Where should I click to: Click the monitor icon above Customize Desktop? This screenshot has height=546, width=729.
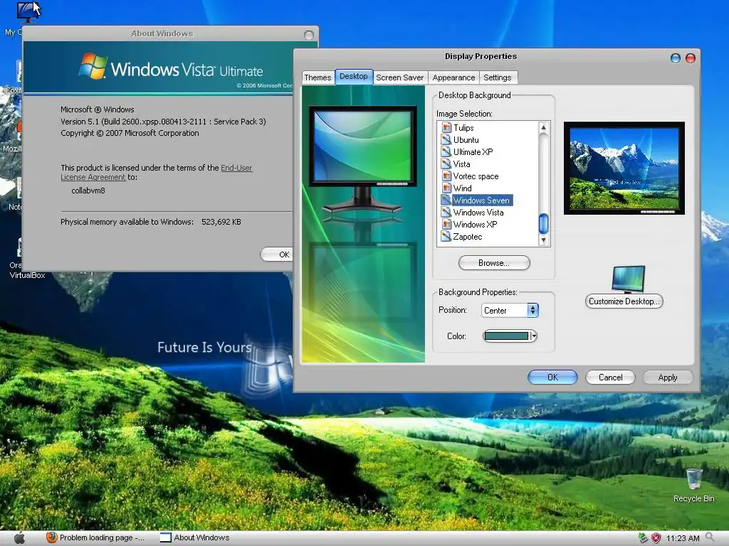coord(629,279)
